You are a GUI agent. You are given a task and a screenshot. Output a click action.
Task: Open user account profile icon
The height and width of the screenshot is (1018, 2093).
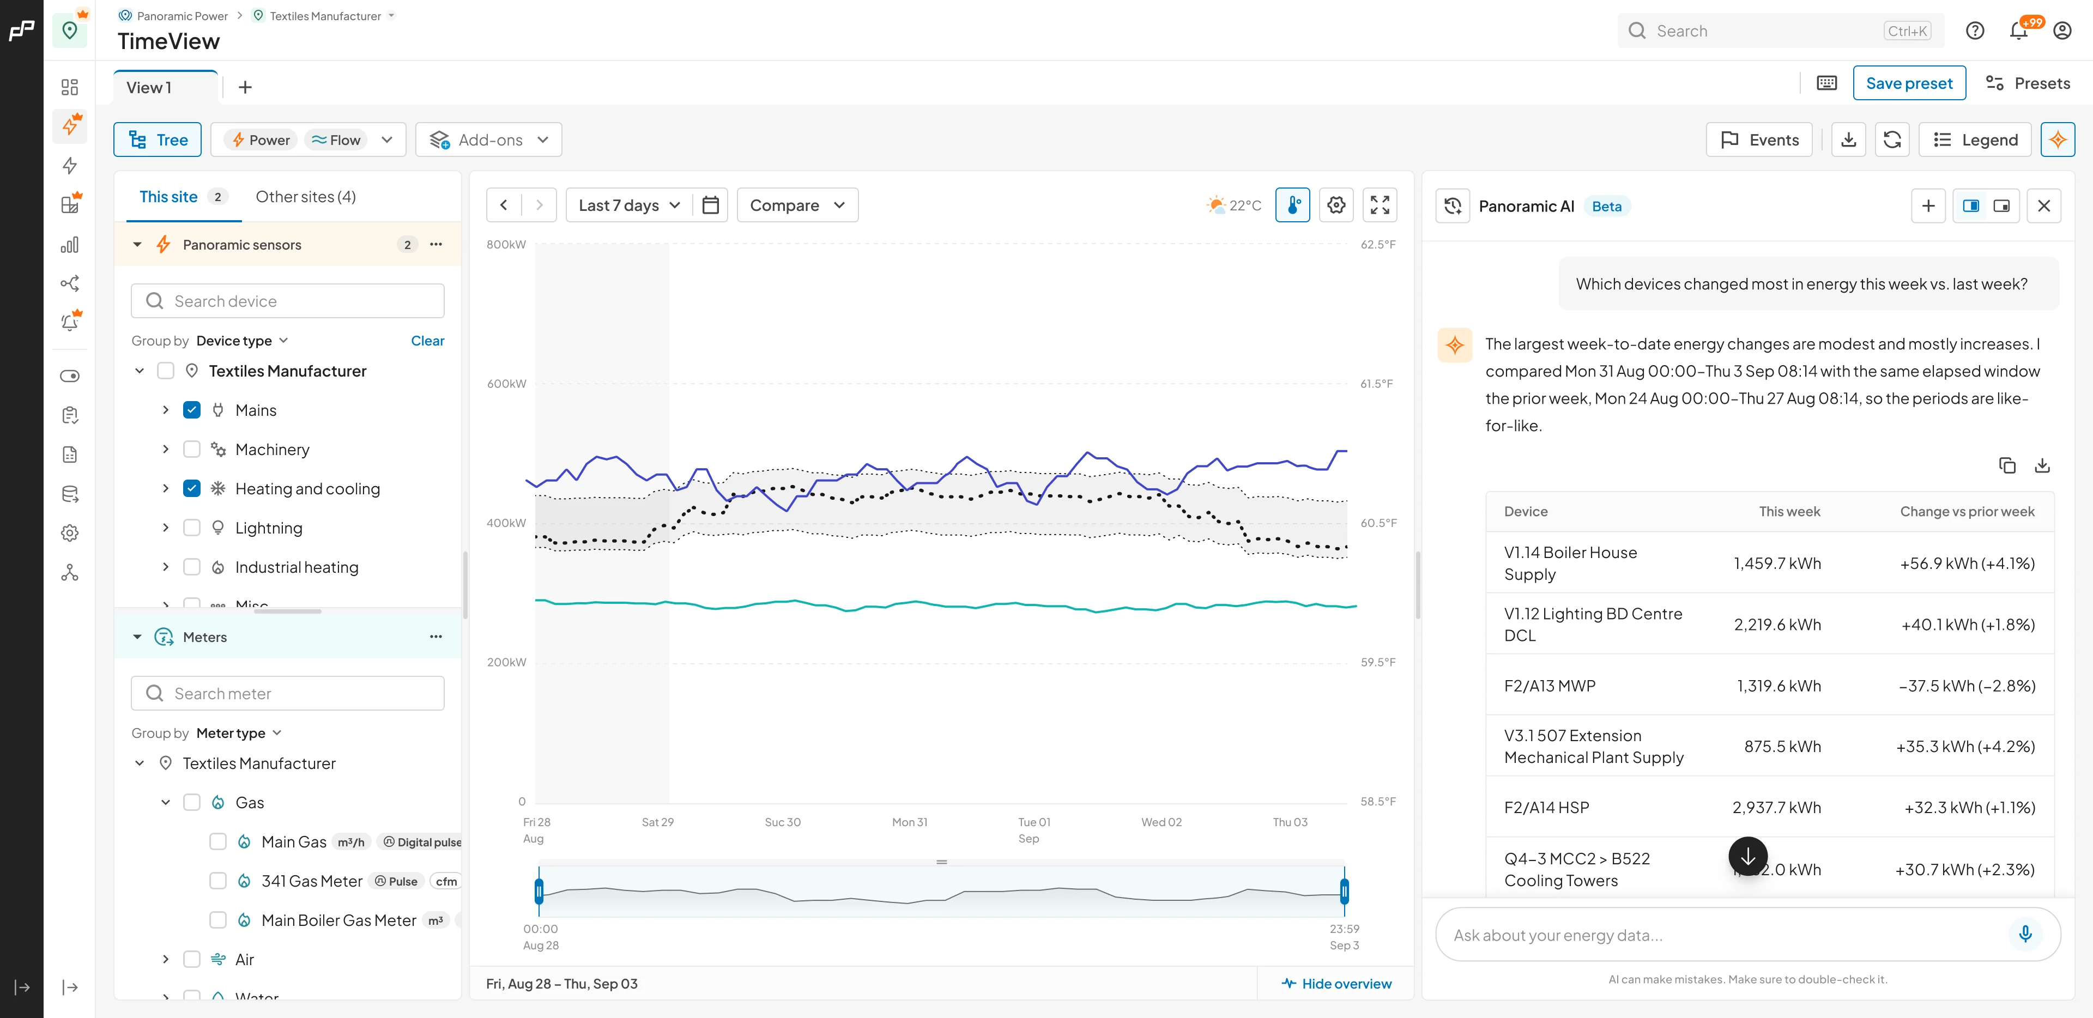tap(2062, 31)
